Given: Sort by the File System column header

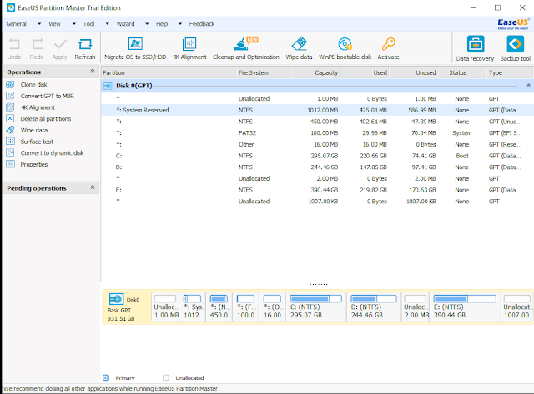Looking at the screenshot, I should pos(264,72).
